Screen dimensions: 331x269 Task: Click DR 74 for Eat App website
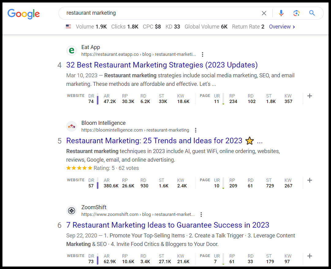(91, 99)
